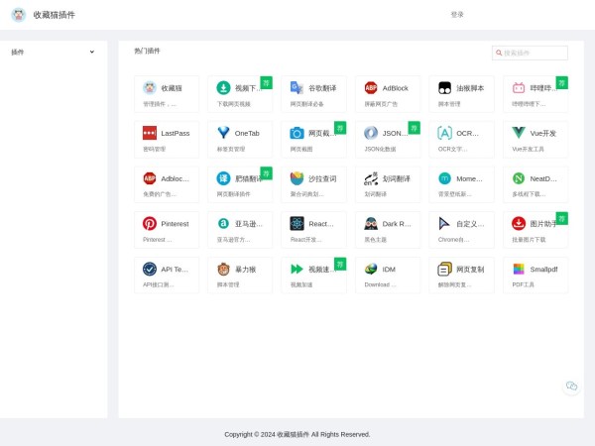Open the AdBlock plugin icon

[x=371, y=88]
